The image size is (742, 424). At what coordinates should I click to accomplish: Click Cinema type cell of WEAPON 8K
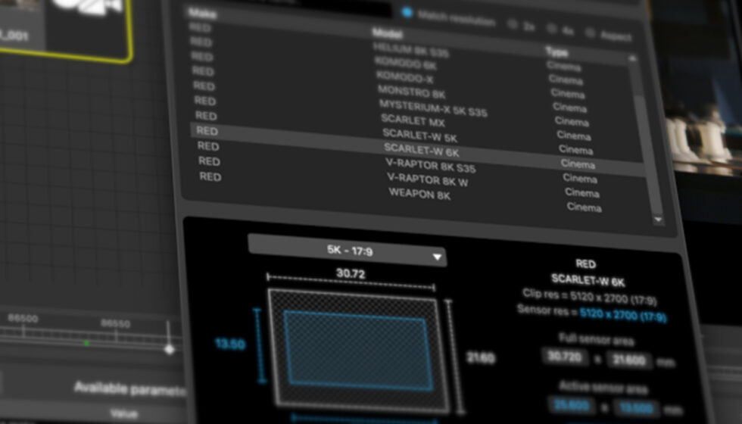pos(584,207)
